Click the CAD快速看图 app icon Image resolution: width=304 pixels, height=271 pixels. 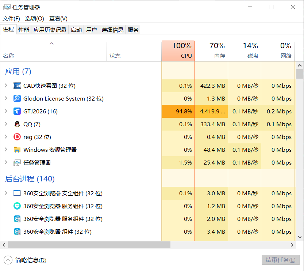coord(17,86)
